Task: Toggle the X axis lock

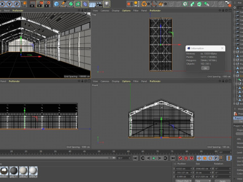Action: [x=3, y=4]
